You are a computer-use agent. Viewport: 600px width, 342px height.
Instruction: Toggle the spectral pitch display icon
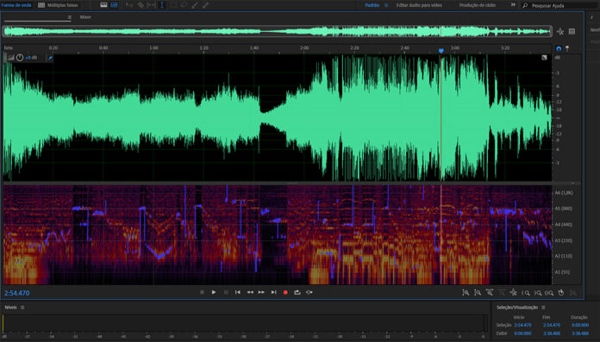point(114,5)
